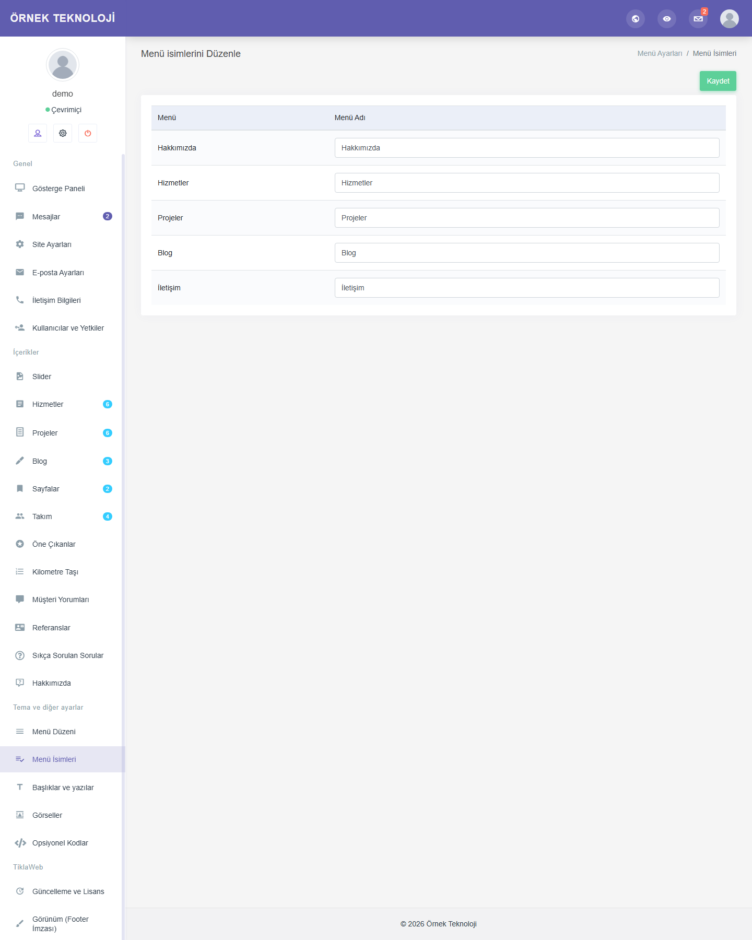Open Takım in the sidebar
The width and height of the screenshot is (752, 940).
63,516
